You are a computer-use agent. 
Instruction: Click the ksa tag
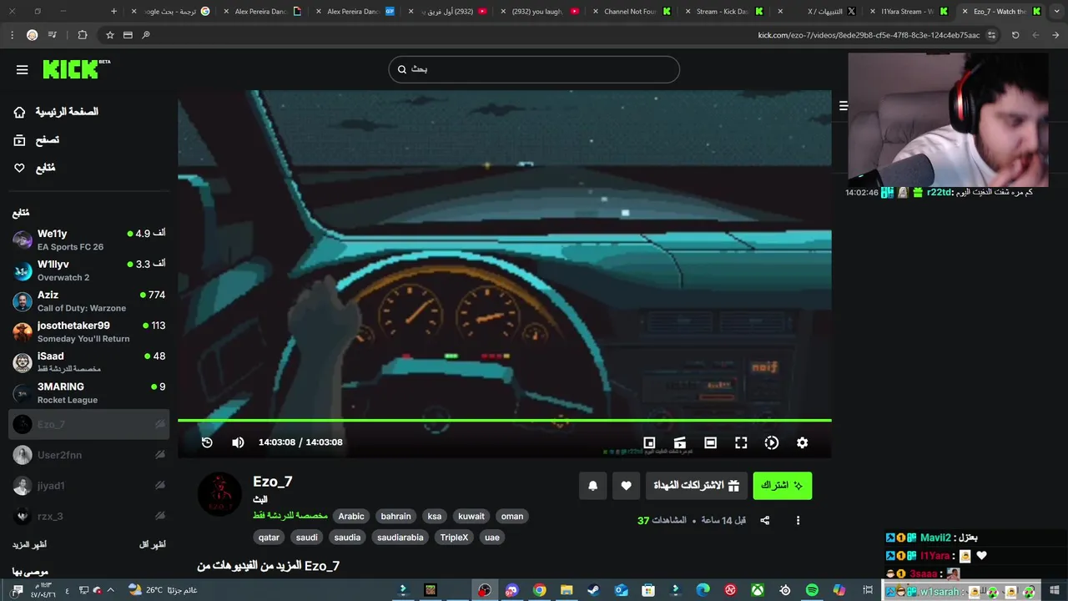435,516
